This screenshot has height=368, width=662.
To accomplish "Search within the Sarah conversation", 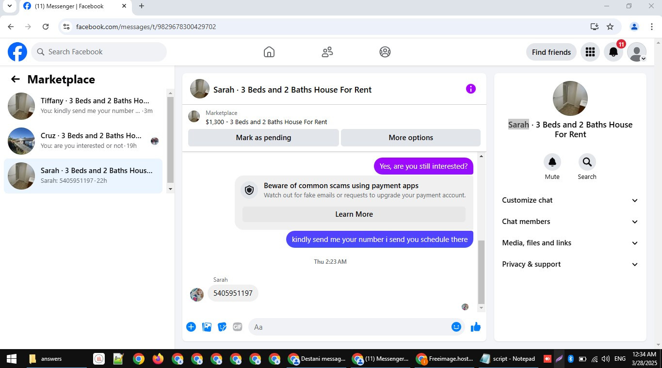I will [587, 162].
